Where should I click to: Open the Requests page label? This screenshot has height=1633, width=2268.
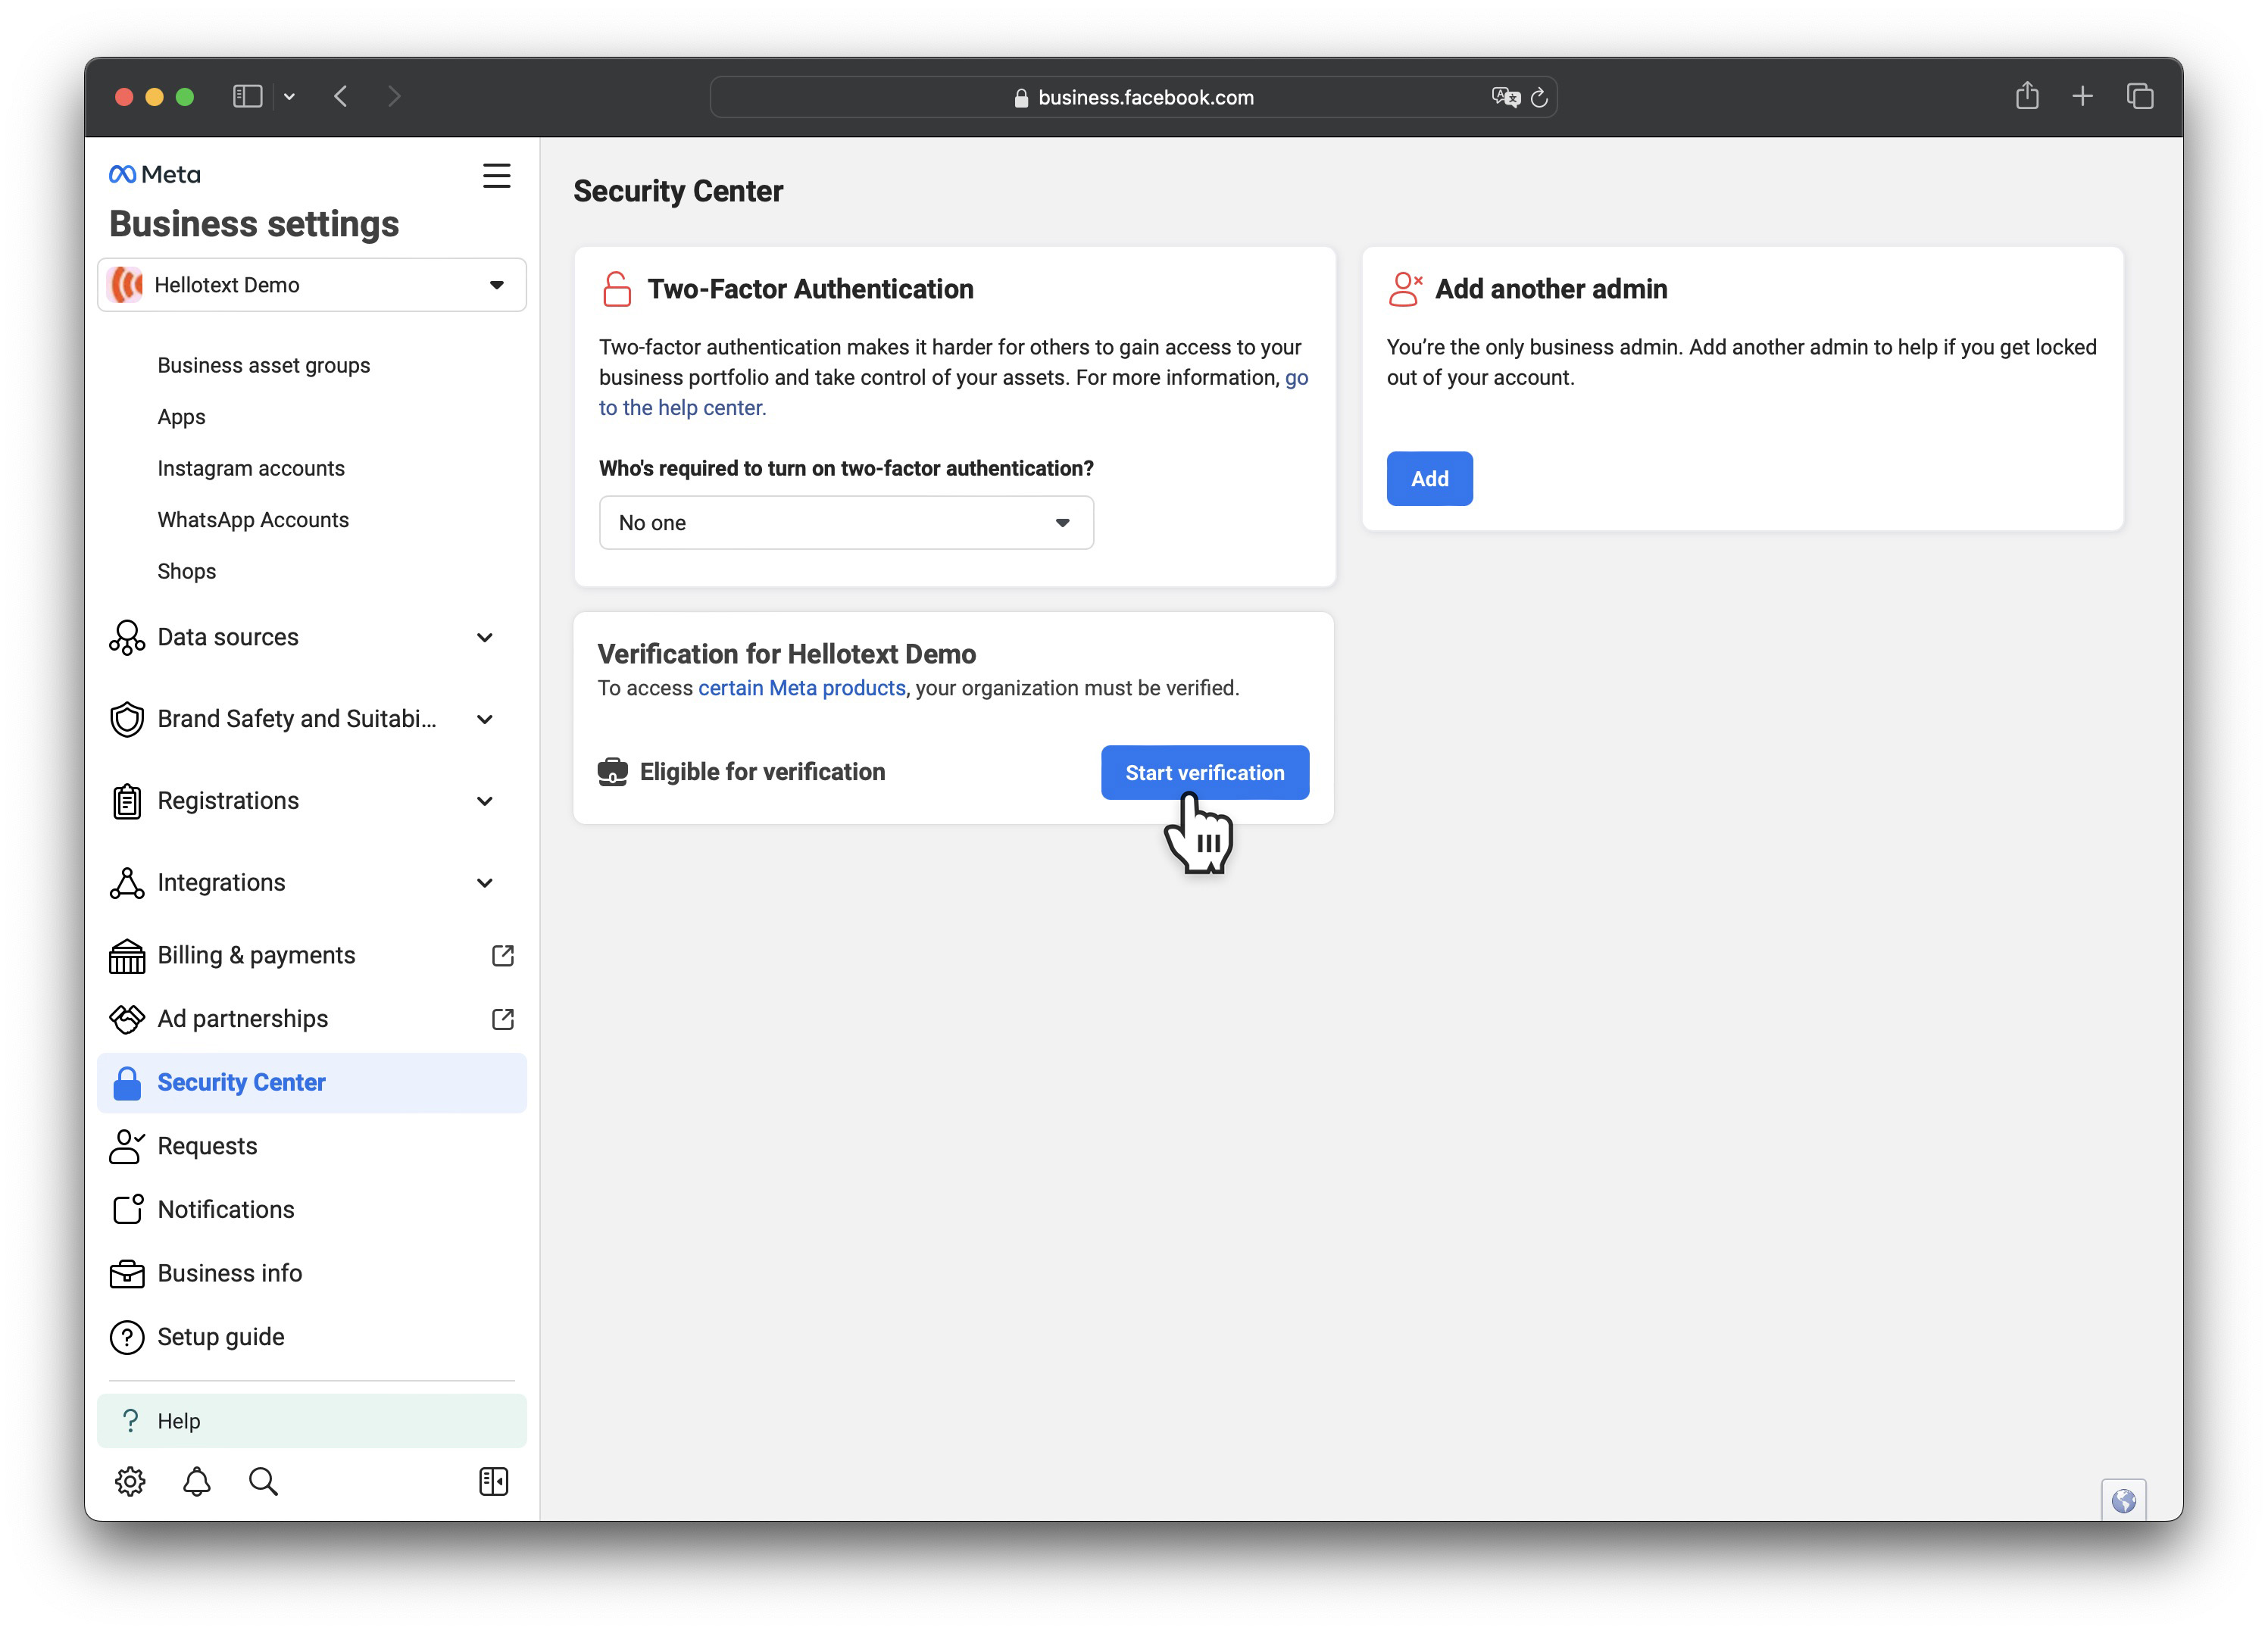click(x=207, y=1146)
